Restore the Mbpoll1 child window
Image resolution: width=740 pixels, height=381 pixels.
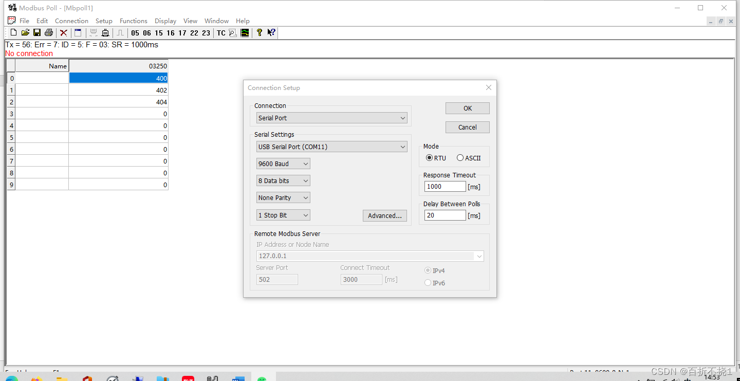point(721,21)
